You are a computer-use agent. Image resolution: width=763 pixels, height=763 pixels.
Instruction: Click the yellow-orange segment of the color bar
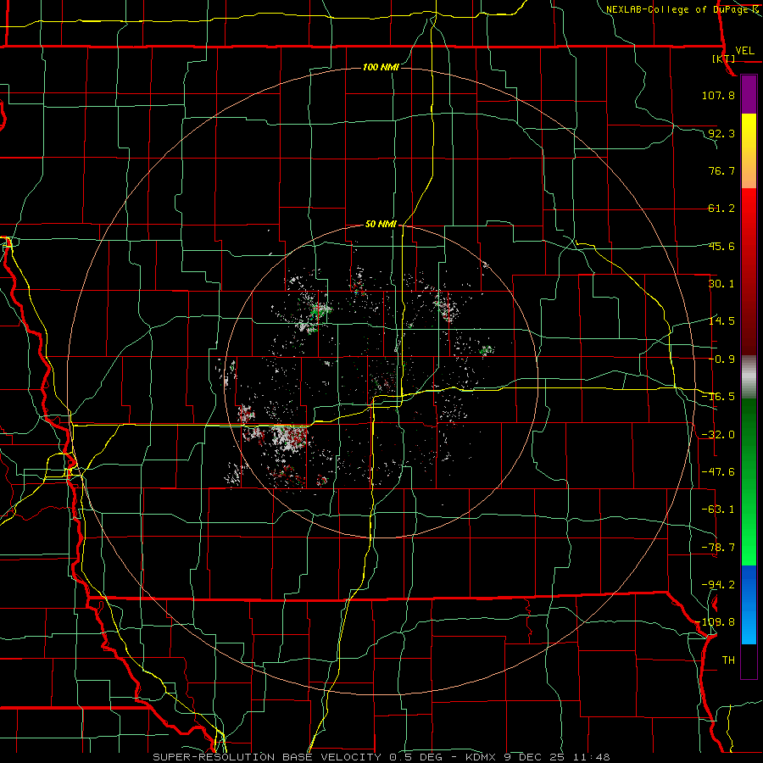click(x=749, y=151)
